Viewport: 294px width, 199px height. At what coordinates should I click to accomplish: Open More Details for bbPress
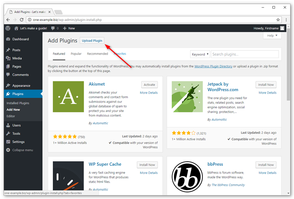coord(267,173)
